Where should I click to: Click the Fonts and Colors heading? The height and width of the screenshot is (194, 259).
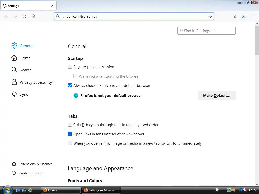(x=85, y=181)
